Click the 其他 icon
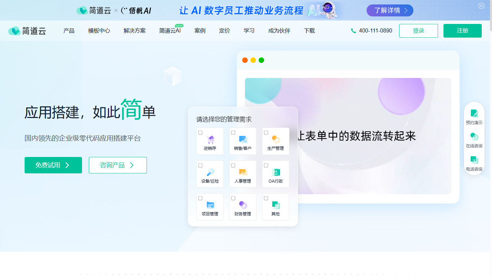The height and width of the screenshot is (277, 492). tap(276, 205)
